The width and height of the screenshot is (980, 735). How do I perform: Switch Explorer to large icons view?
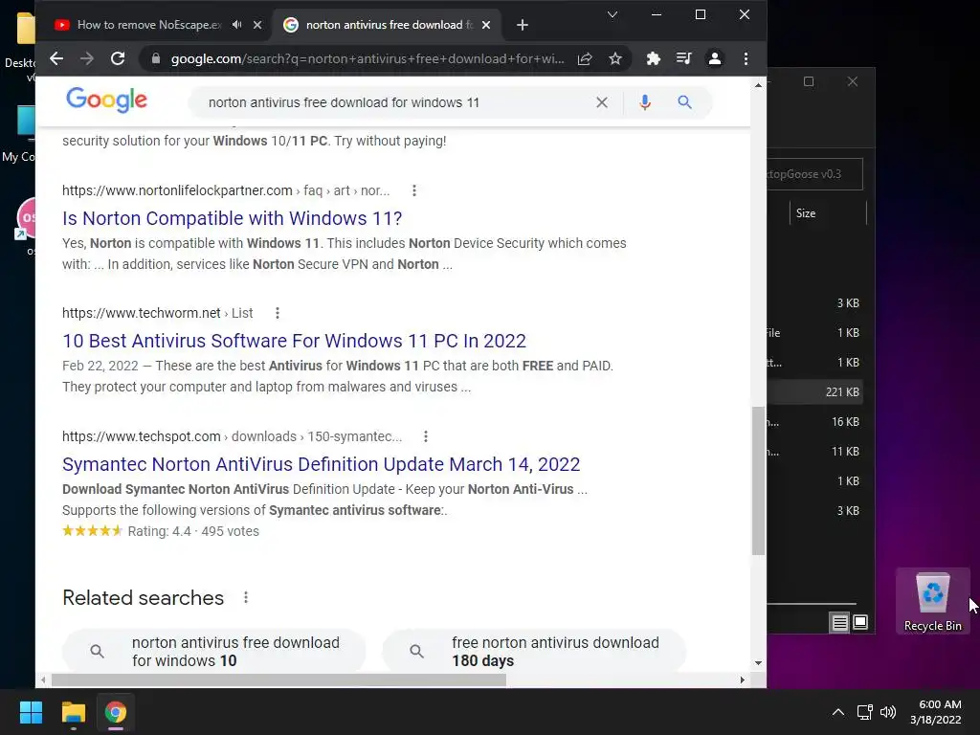click(860, 622)
